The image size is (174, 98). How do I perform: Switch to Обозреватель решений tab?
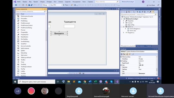128,46
